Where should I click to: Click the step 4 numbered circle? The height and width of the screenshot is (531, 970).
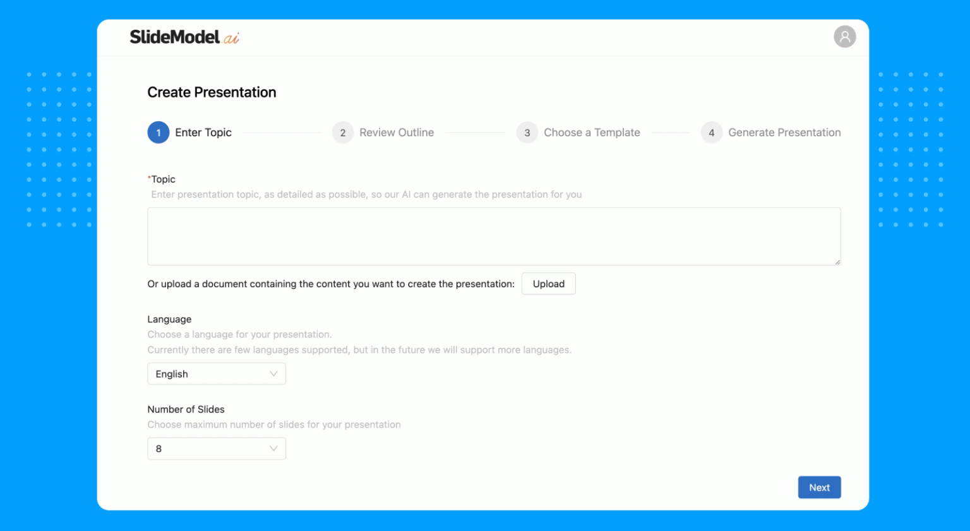coord(711,133)
